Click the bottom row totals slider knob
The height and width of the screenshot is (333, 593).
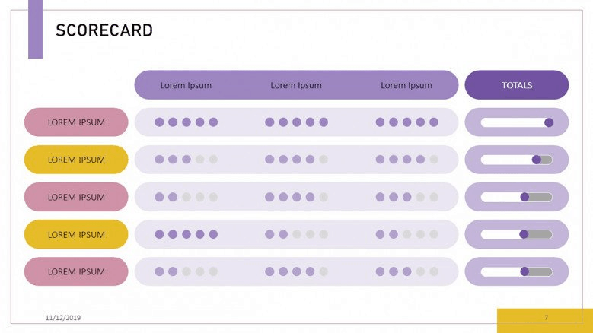click(x=524, y=271)
